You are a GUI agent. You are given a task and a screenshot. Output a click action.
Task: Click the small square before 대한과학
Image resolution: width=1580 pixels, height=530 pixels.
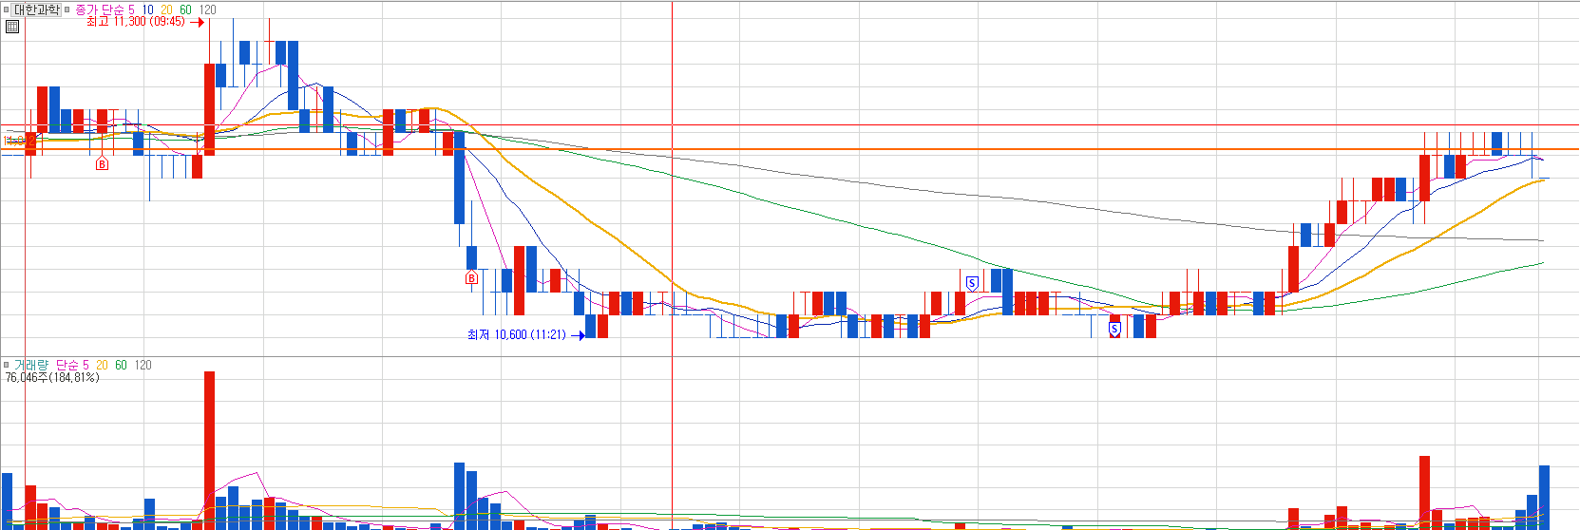pos(6,9)
